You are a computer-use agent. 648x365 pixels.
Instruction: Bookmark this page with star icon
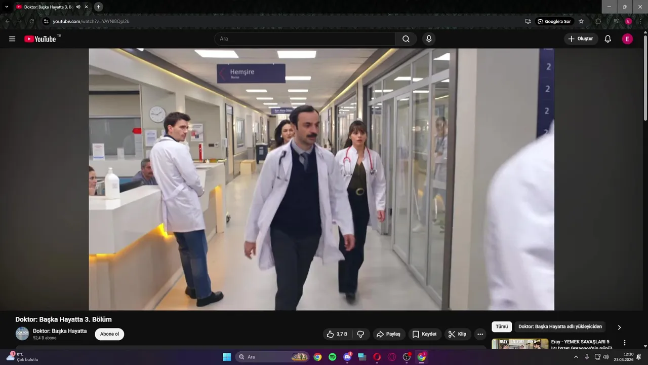[581, 21]
